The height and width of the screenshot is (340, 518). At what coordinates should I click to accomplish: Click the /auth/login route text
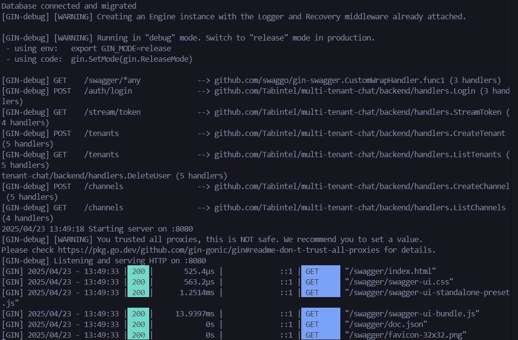click(108, 91)
